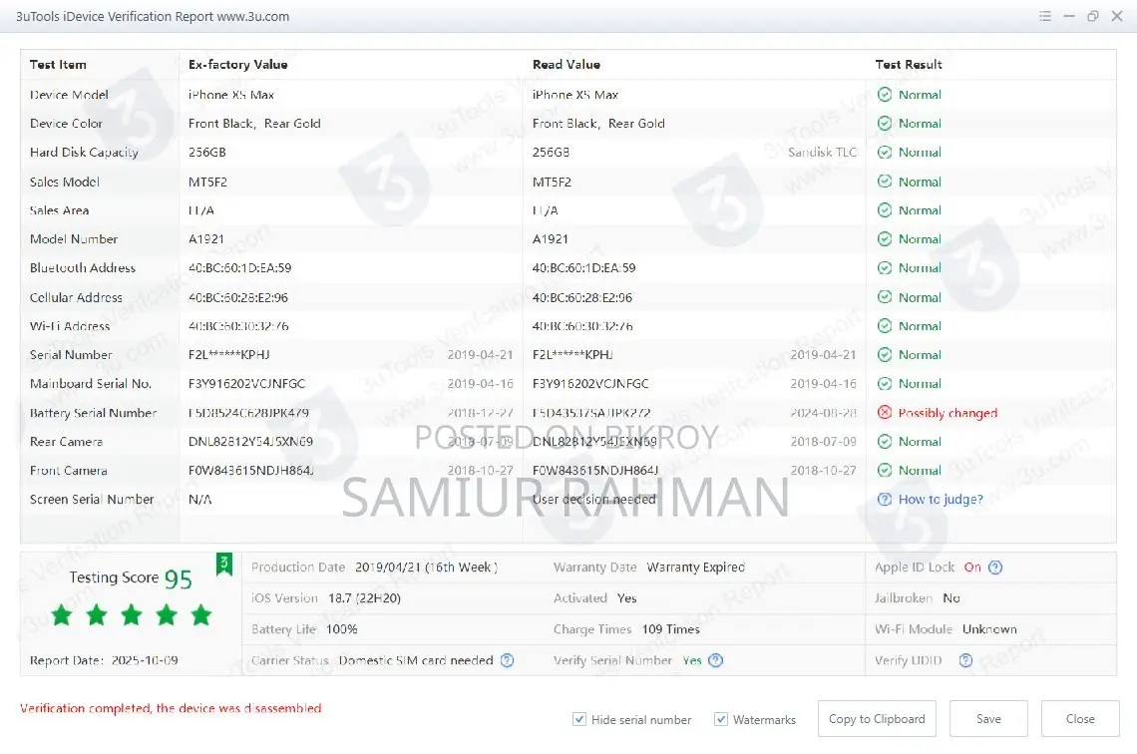Click the Normal checkmark icon for Front Camera
Viewport: 1137px width, 754px height.
pyautogui.click(x=885, y=471)
